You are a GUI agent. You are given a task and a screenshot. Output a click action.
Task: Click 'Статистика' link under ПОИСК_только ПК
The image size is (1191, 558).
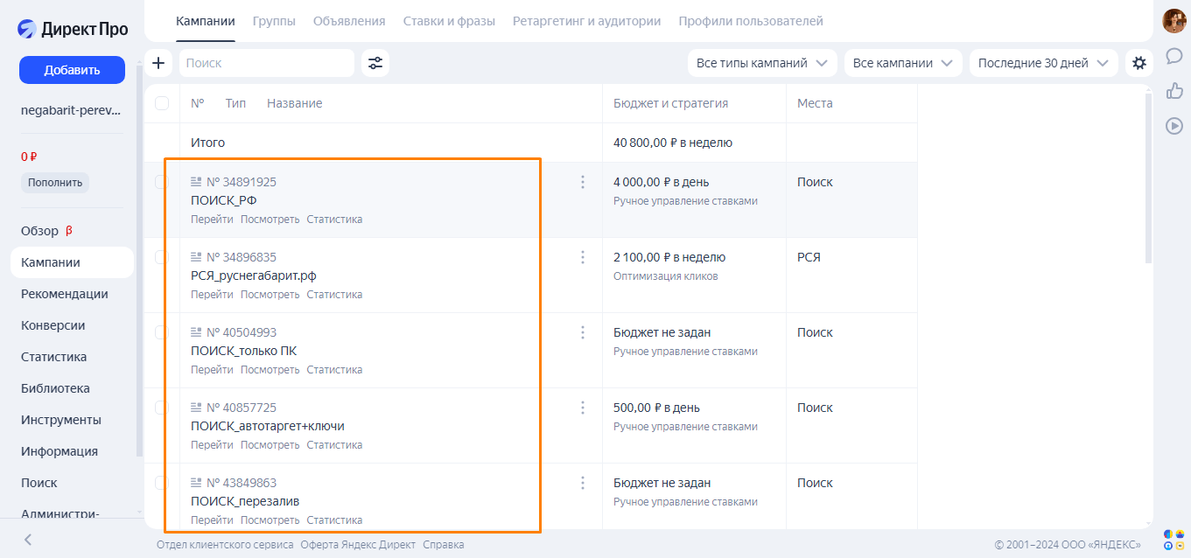click(334, 370)
